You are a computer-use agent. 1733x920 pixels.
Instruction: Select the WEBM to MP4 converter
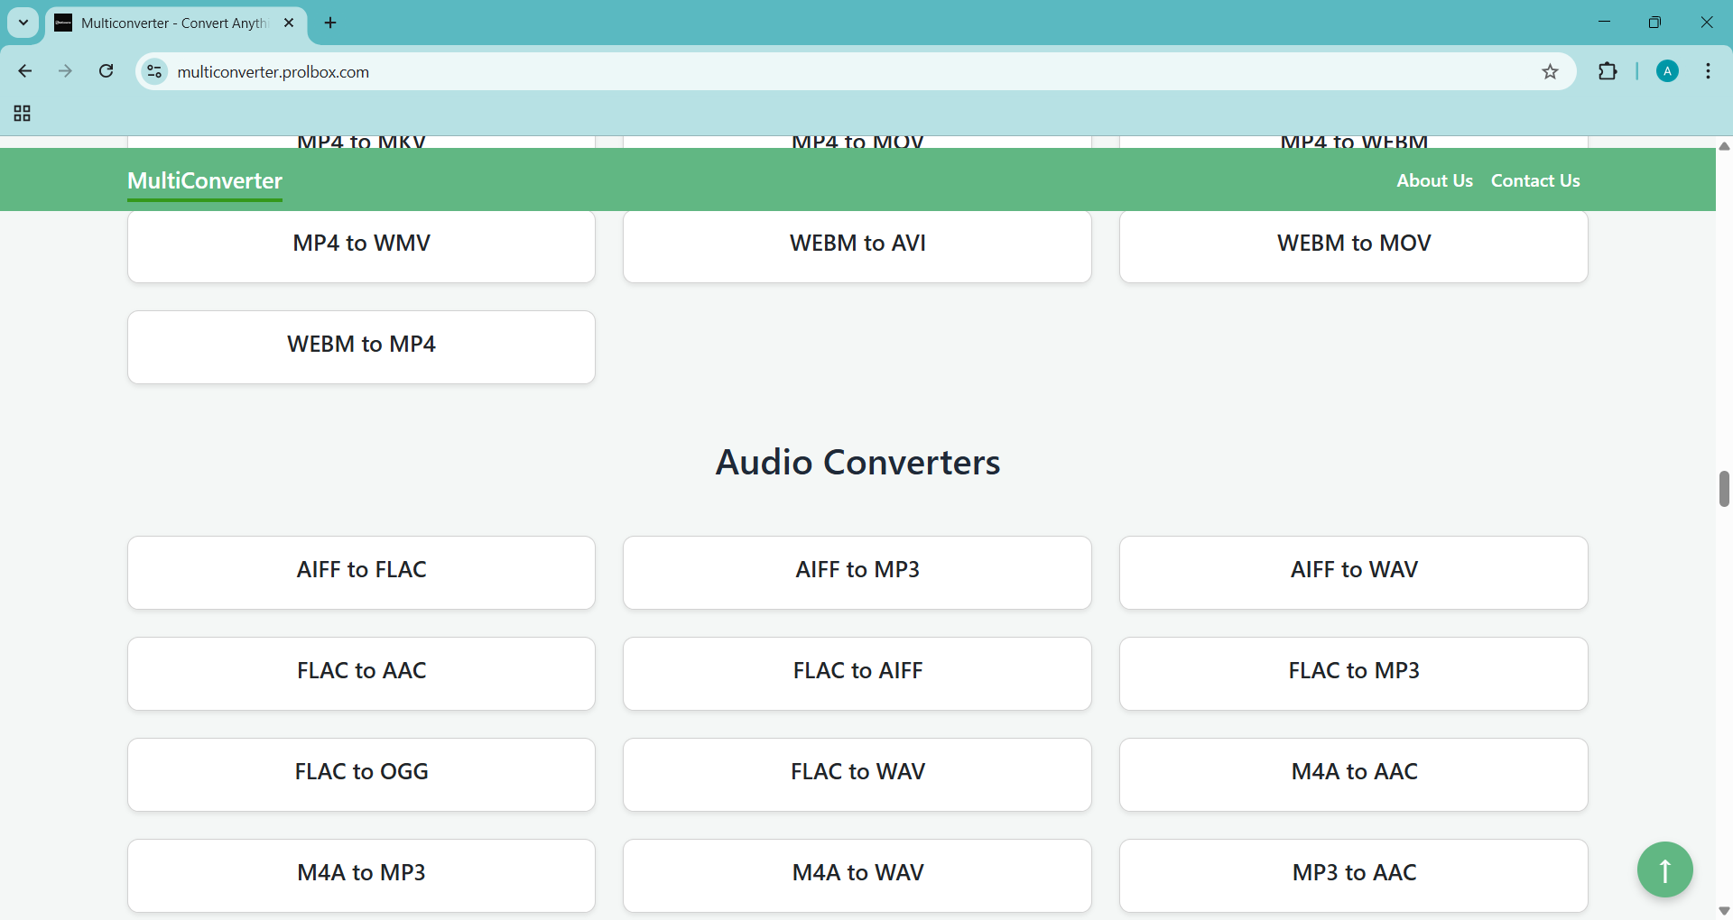(x=361, y=346)
